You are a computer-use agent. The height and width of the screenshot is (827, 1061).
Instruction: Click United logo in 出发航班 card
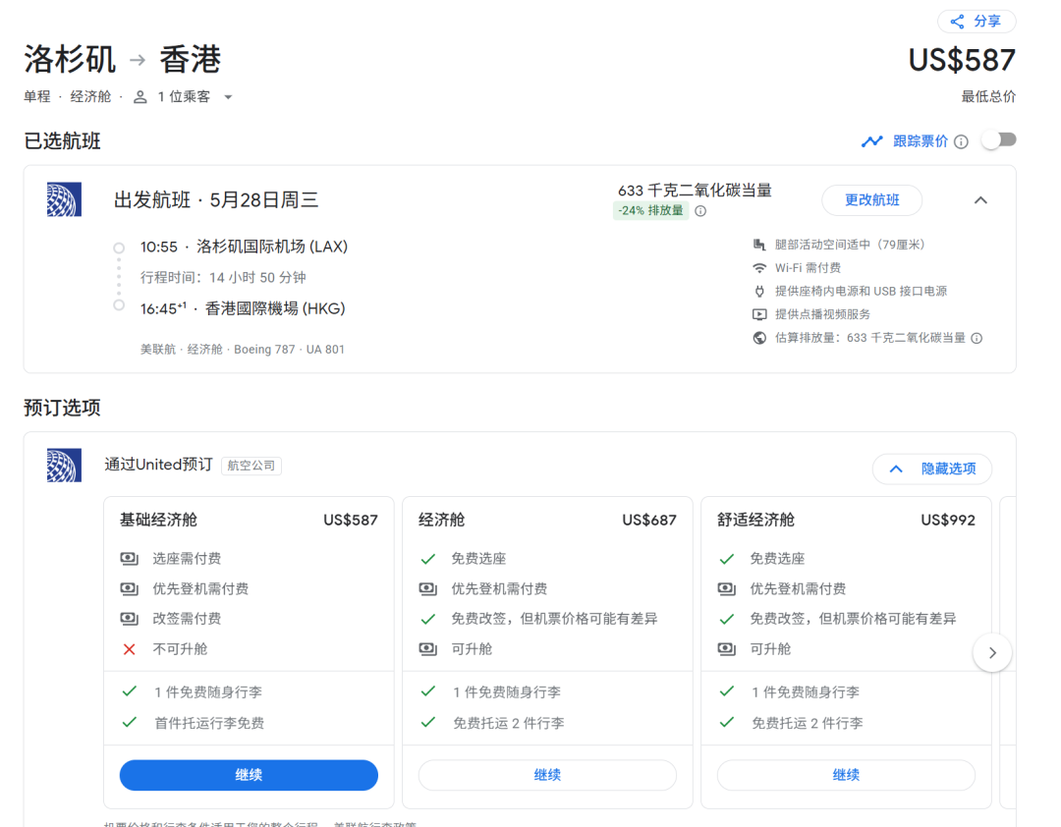64,199
